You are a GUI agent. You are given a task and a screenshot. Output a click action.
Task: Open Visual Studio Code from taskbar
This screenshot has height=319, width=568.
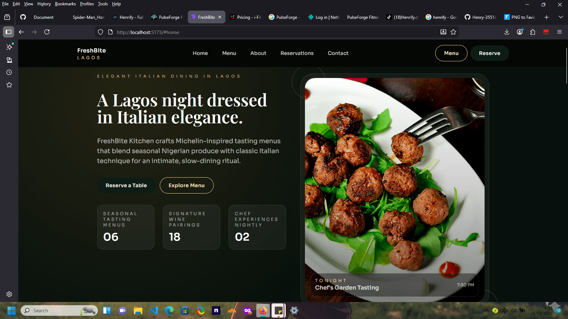pos(153,311)
